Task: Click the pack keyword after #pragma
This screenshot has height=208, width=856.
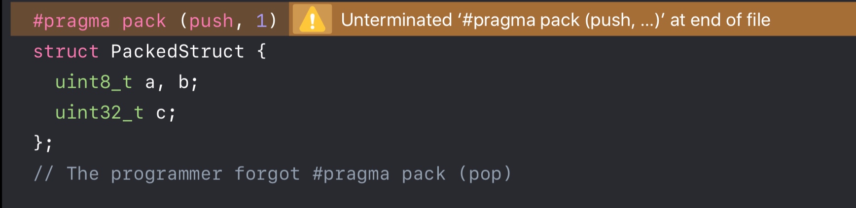Action: point(144,21)
